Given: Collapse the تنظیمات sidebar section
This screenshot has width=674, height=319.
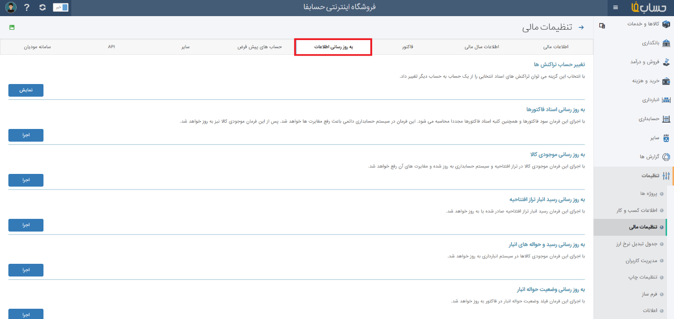Looking at the screenshot, I should click(634, 176).
